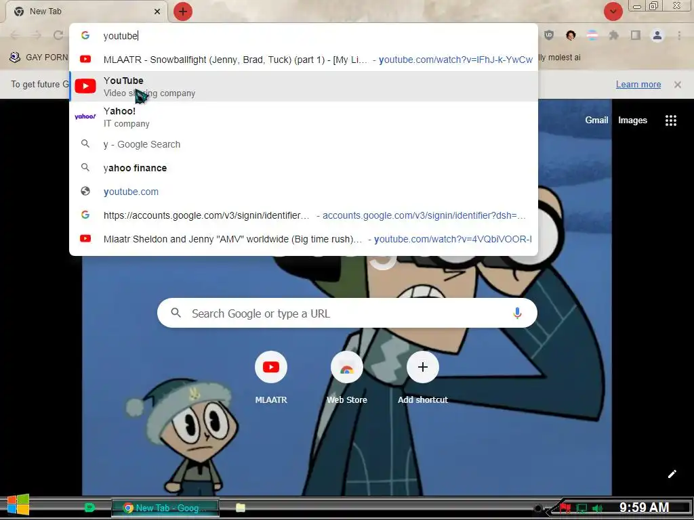Viewport: 694px width, 520px height.
Task: Dismiss the info bar with X
Action: tap(678, 85)
